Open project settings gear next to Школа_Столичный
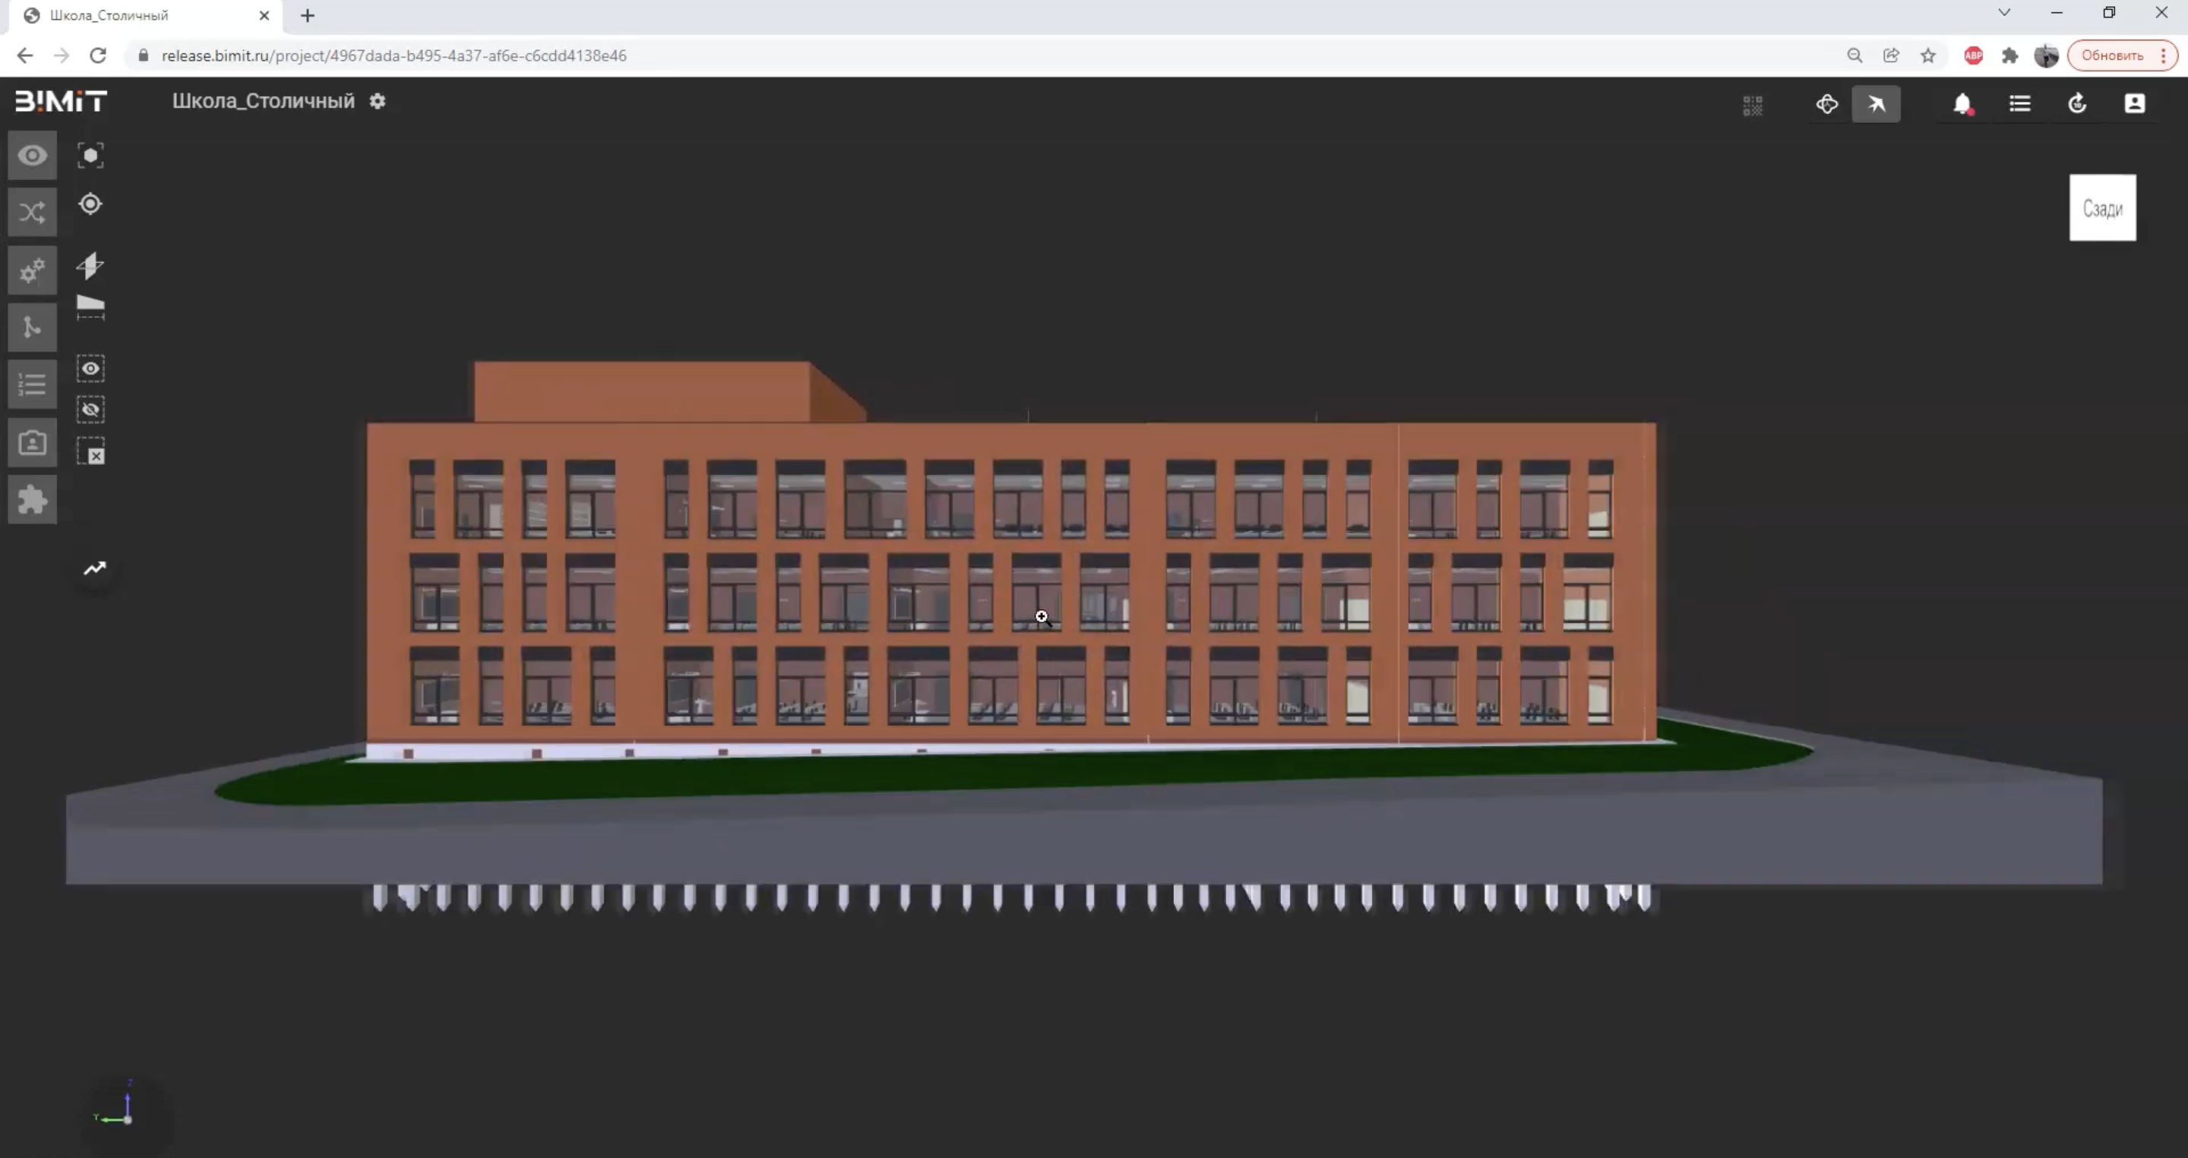 tap(378, 101)
